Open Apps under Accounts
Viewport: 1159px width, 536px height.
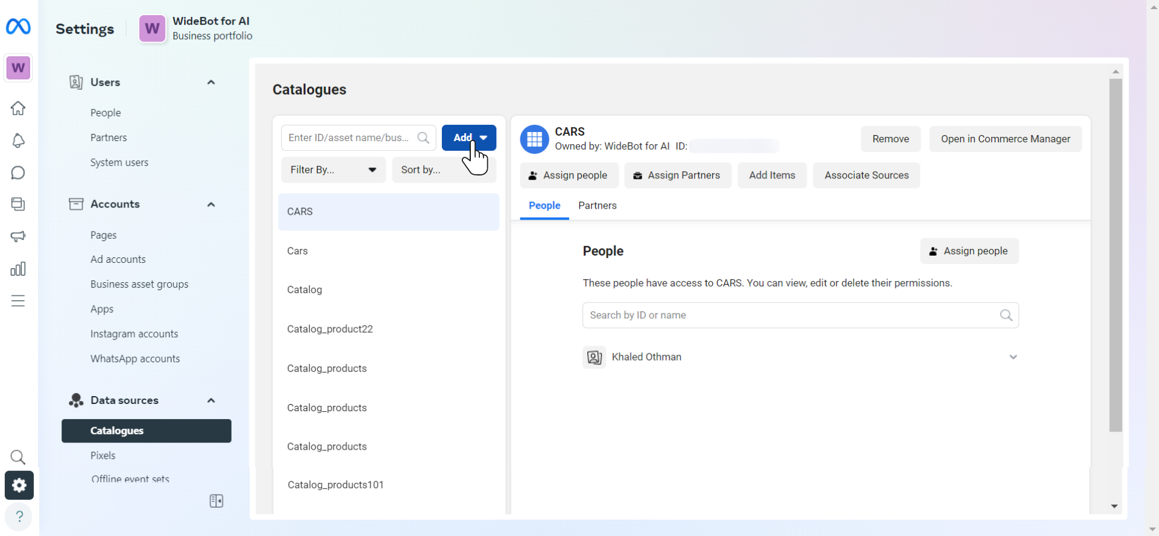pyautogui.click(x=102, y=309)
